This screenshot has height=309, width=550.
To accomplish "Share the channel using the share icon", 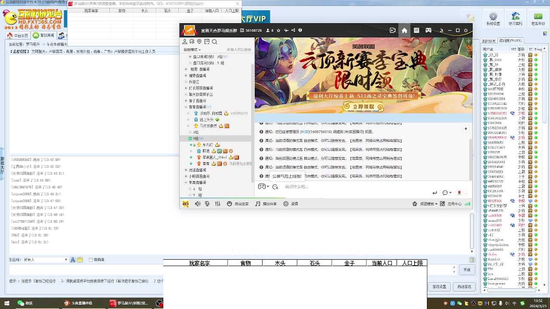I will point(293,30).
